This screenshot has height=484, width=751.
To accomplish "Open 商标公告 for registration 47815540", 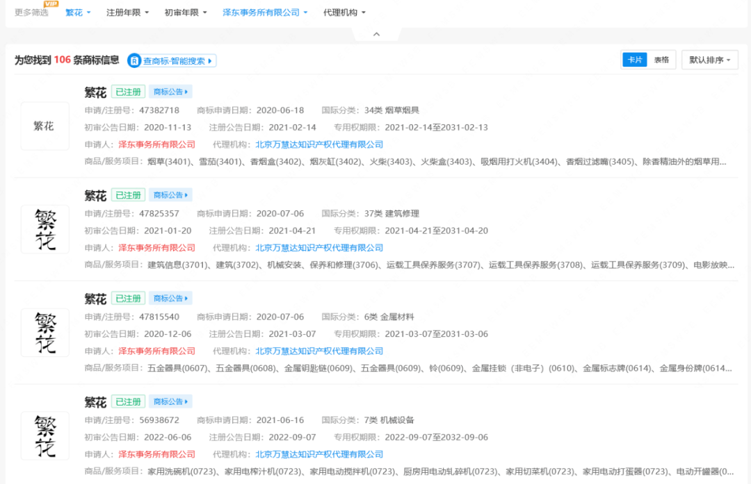I will pos(170,299).
